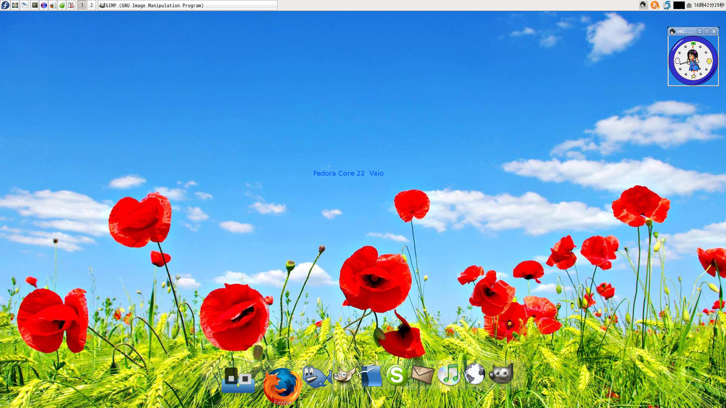Click the mail notification tray icon
Image resolution: width=726 pixels, height=408 pixels.
tap(689, 5)
